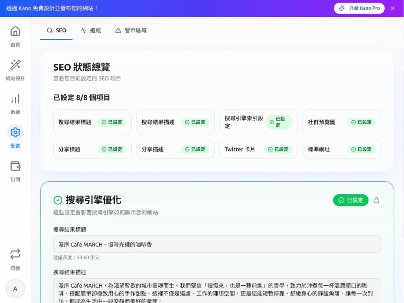The height and width of the screenshot is (303, 404).
Task: Click the check circle next to 搜尋引擎優化
Action: [58, 200]
